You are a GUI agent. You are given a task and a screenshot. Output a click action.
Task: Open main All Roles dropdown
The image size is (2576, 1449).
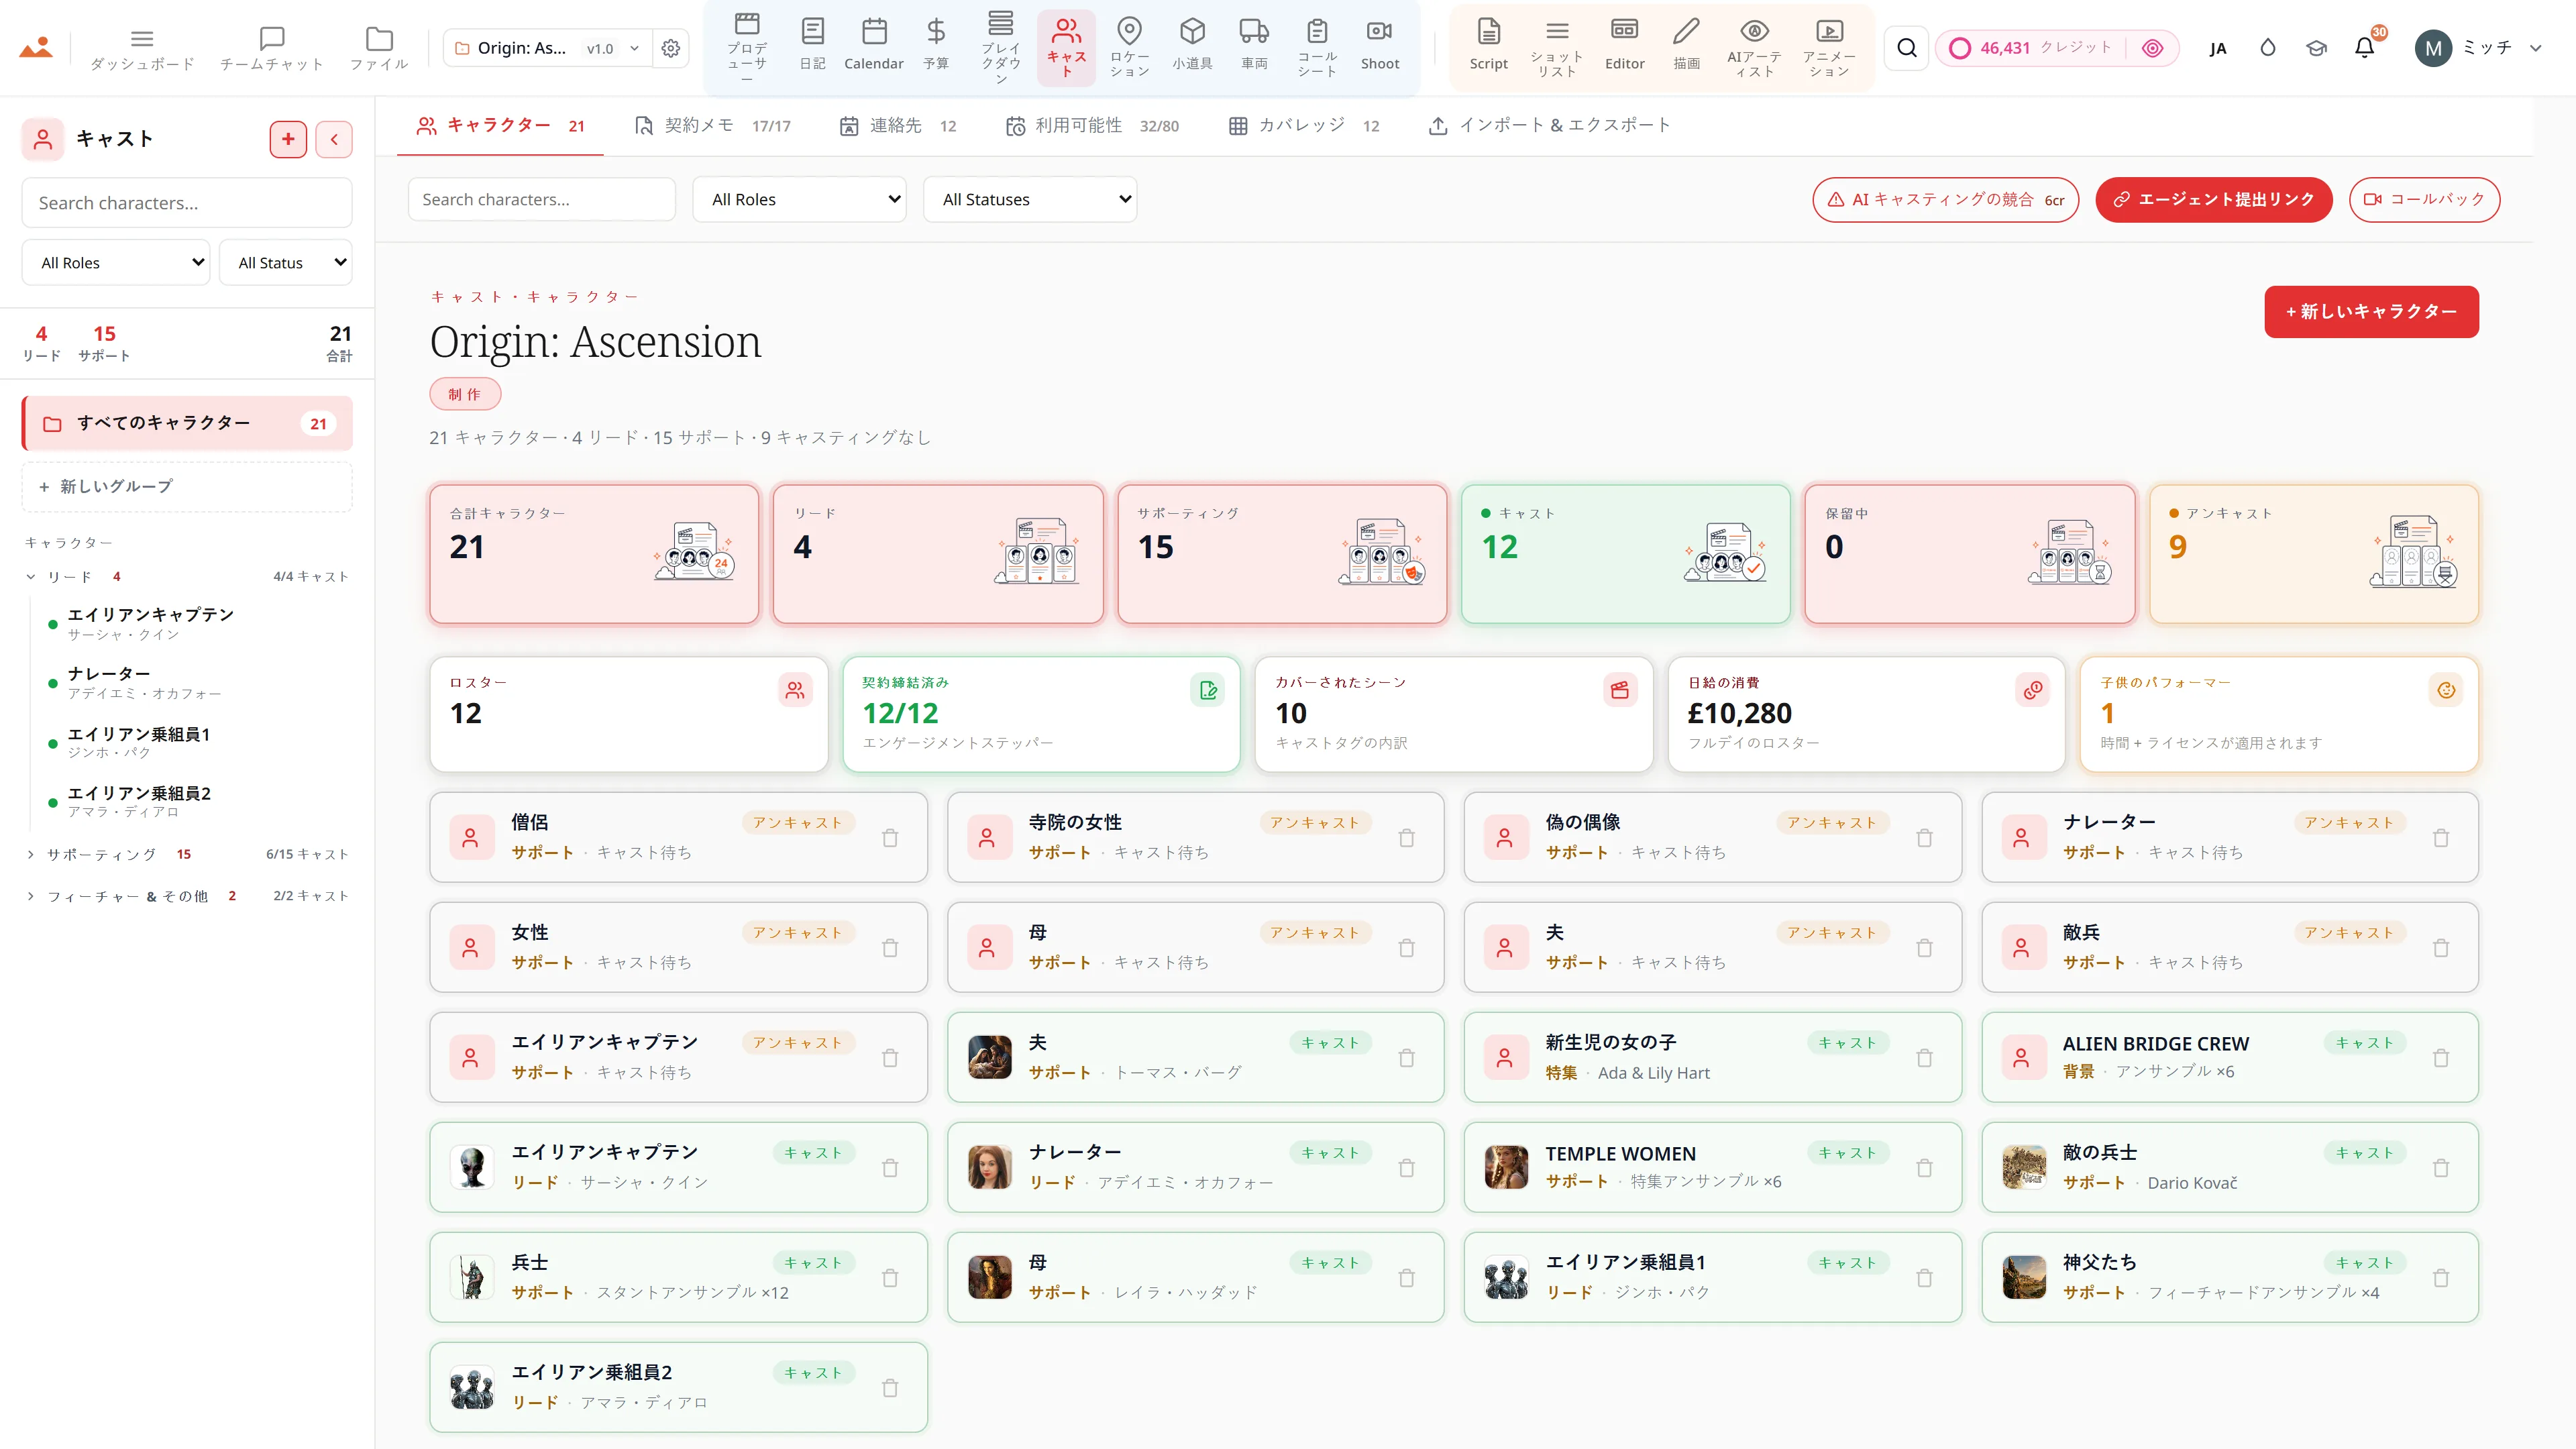800,199
